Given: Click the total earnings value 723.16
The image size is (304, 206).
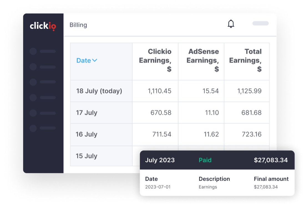Looking at the screenshot, I should (252, 134).
